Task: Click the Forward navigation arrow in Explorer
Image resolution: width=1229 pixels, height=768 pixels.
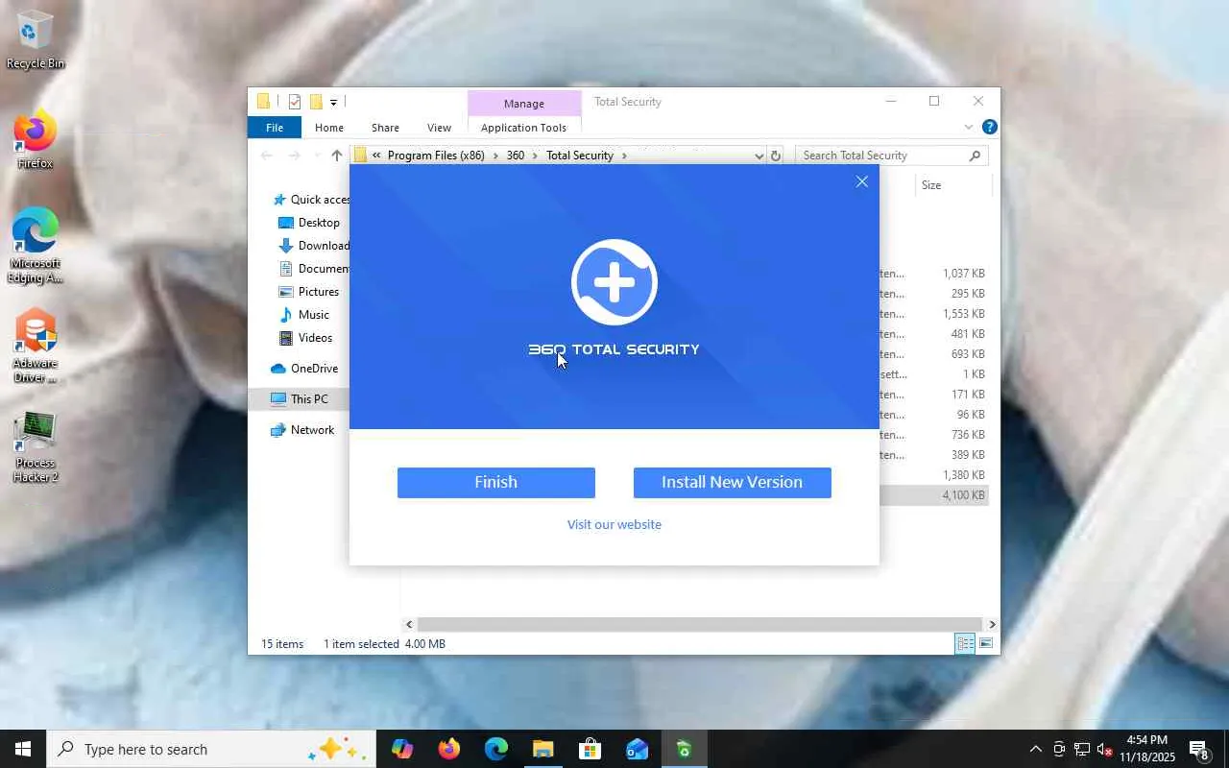Action: click(295, 156)
